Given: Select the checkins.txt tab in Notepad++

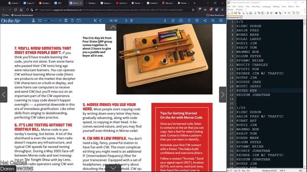Looking at the screenshot, I should point(235,17).
